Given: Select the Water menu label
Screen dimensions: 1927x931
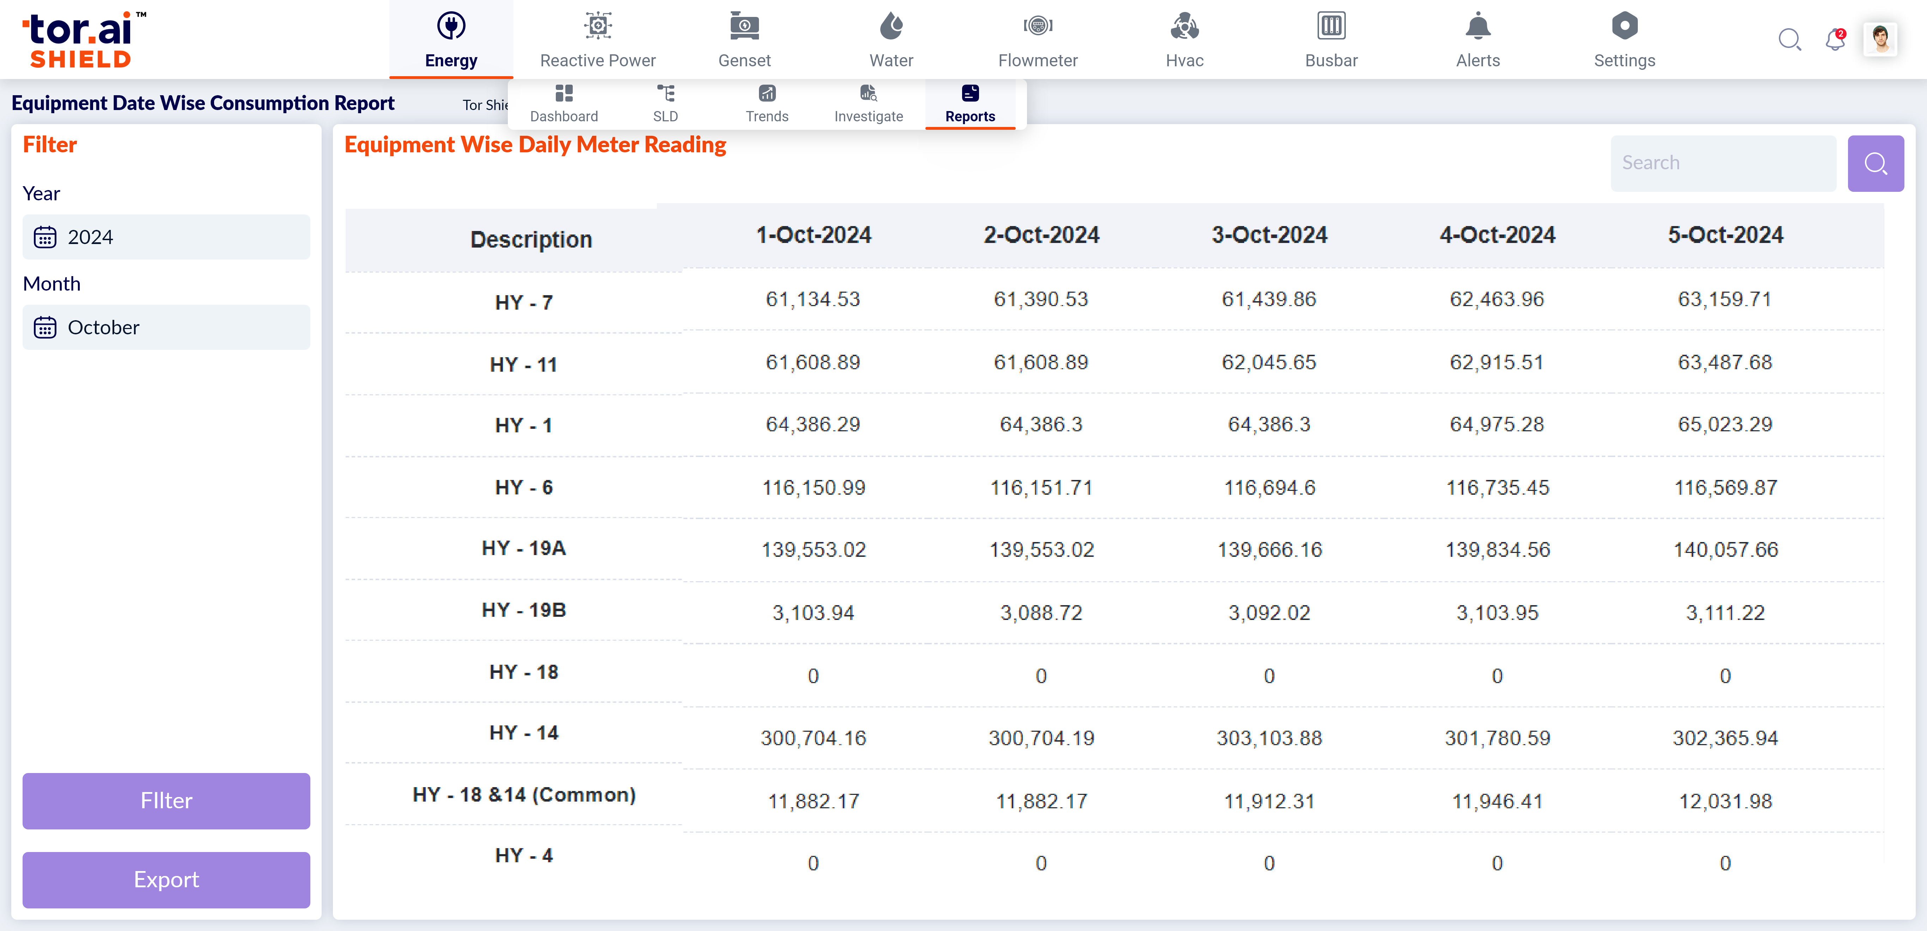Looking at the screenshot, I should tap(891, 61).
